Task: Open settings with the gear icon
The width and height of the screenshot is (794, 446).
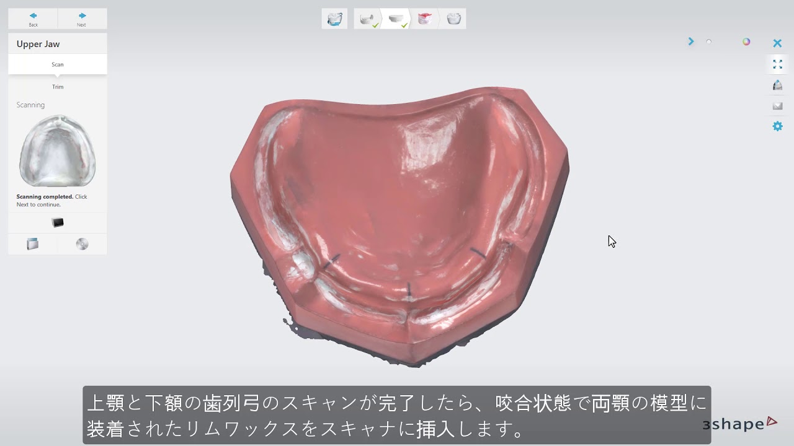Action: [777, 126]
